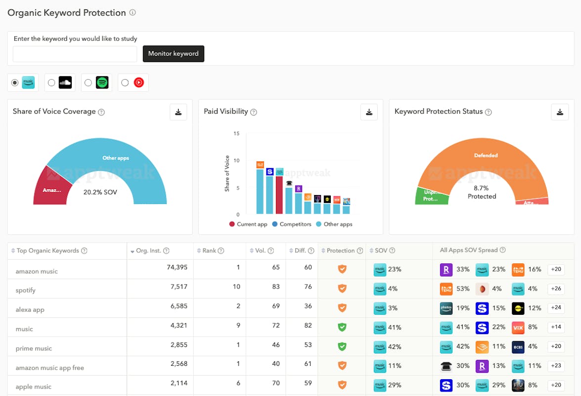Toggle the Competitors legend color swatch
The width and height of the screenshot is (581, 396).
coord(275,224)
